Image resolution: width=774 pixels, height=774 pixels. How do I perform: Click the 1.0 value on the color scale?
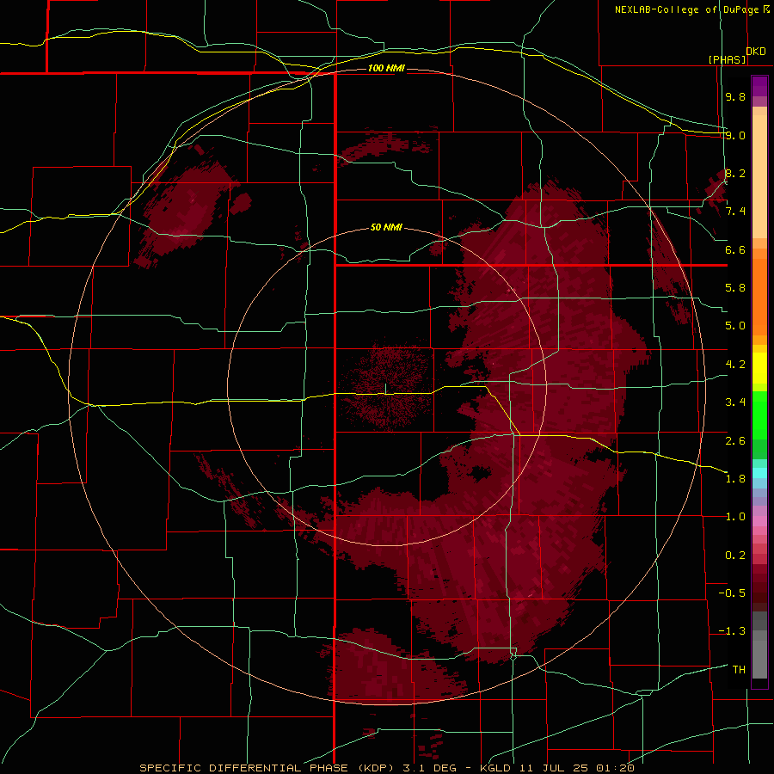point(735,517)
